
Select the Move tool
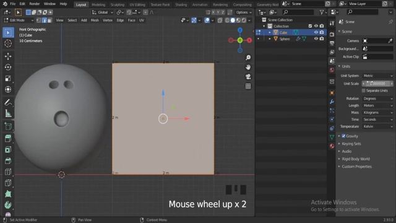[x=8, y=56]
